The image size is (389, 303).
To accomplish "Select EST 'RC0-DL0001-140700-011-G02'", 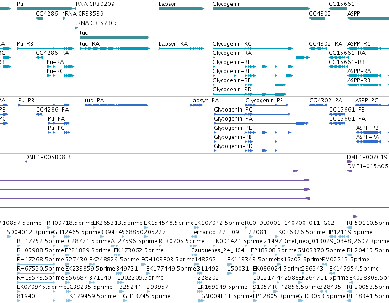I will (289, 223).
